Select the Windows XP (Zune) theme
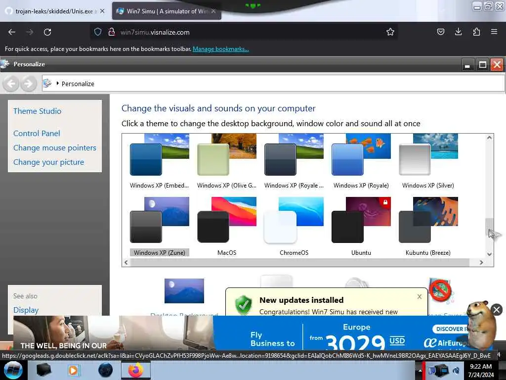 (x=160, y=220)
